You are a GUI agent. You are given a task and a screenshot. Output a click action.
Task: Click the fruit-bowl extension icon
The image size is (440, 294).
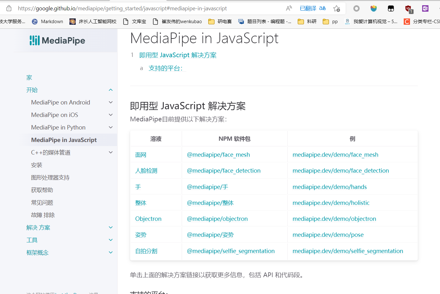(373, 8)
